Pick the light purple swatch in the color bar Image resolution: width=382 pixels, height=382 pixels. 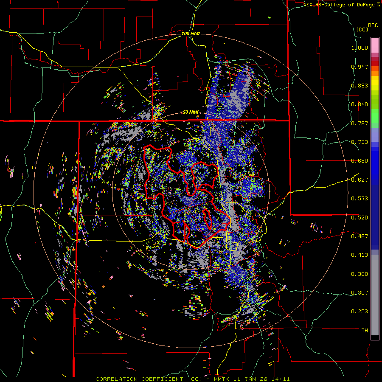(x=375, y=135)
